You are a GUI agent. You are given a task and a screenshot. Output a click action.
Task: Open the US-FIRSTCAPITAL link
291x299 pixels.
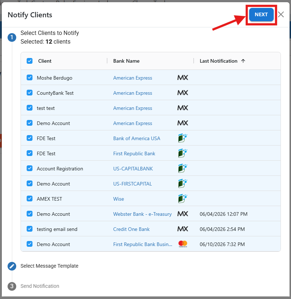tap(132, 184)
